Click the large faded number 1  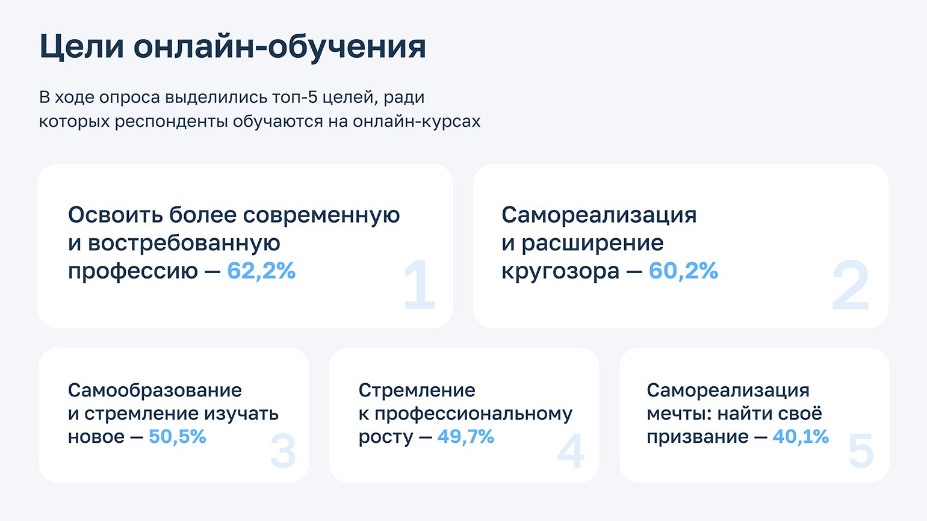click(419, 285)
